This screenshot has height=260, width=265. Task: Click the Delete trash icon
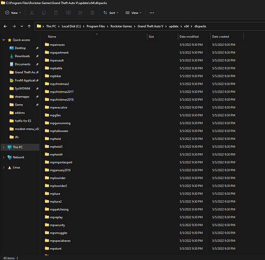click(x=92, y=13)
